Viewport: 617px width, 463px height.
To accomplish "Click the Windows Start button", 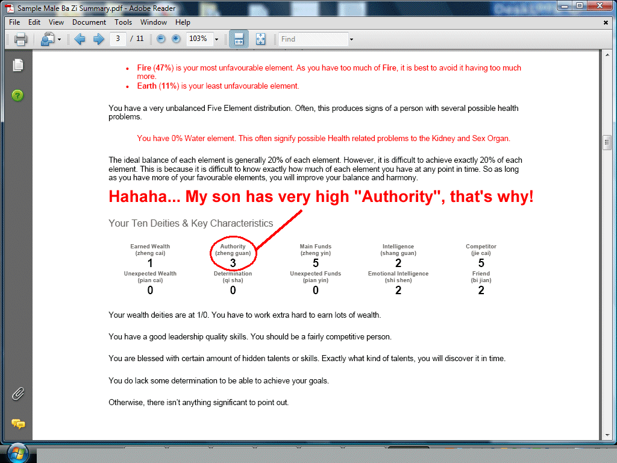I will coord(16,452).
